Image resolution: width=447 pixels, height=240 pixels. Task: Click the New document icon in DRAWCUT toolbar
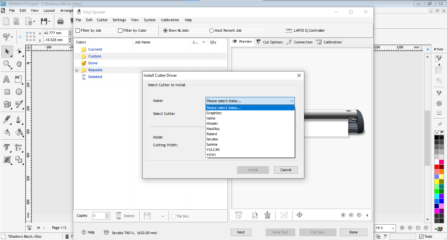(6, 22)
